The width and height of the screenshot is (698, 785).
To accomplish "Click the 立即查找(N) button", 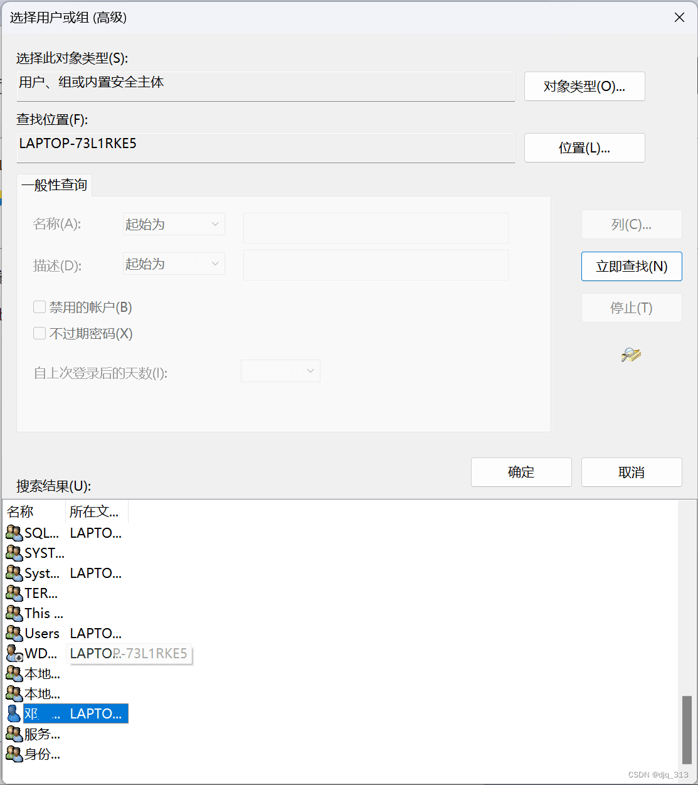I will click(632, 266).
